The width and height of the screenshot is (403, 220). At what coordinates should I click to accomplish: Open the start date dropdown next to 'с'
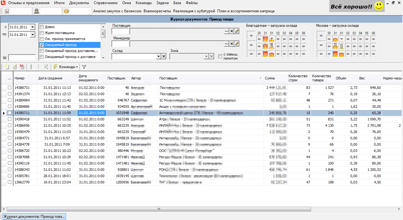(33, 27)
